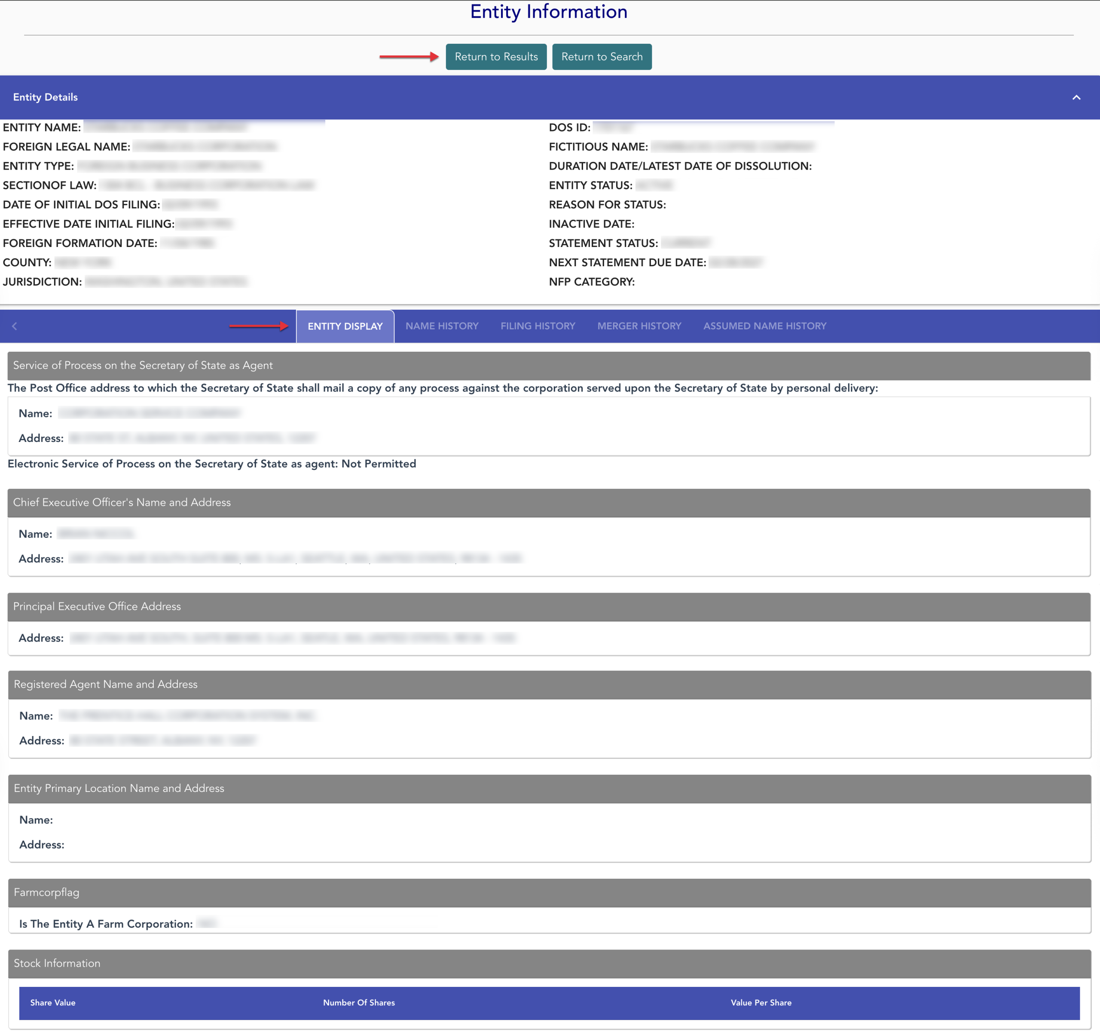
Task: Click the Service of Process section header
Action: [143, 365]
